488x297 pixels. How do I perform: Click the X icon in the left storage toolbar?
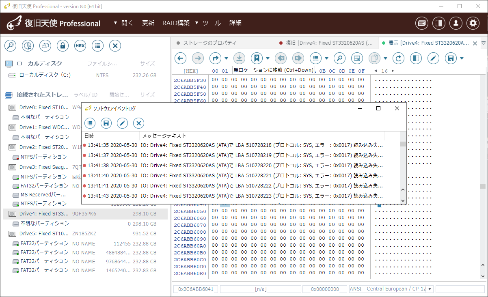click(x=115, y=46)
